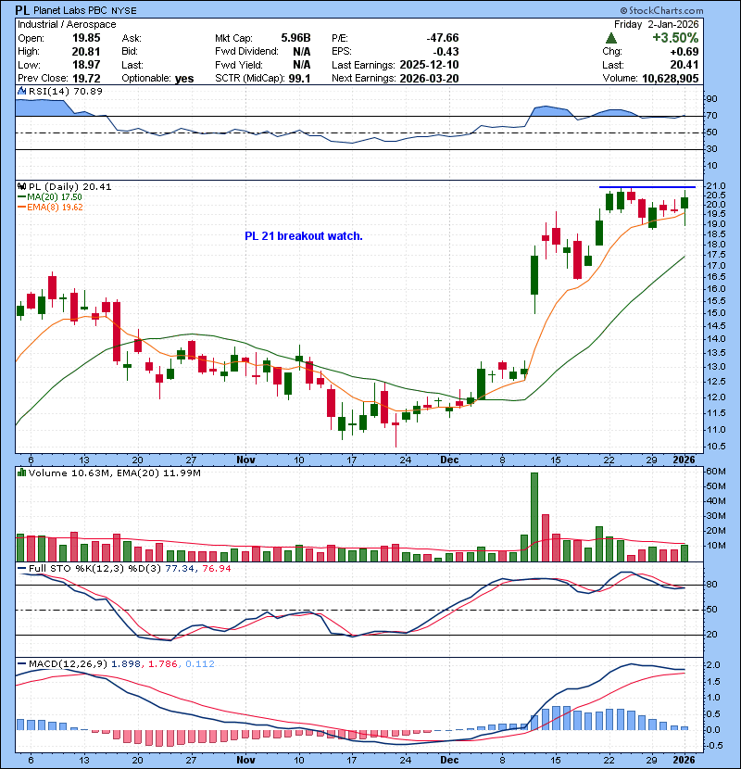741x769 pixels.
Task: Click the Industrial / Aerospace sector text
Action: point(67,24)
